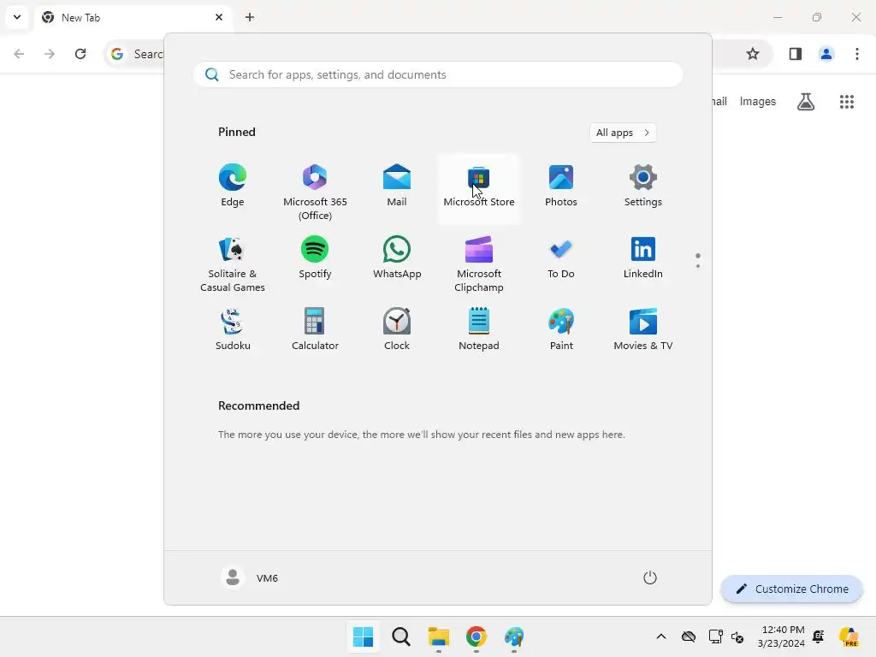
Task: Open the muted volume tray icon
Action: click(x=737, y=636)
